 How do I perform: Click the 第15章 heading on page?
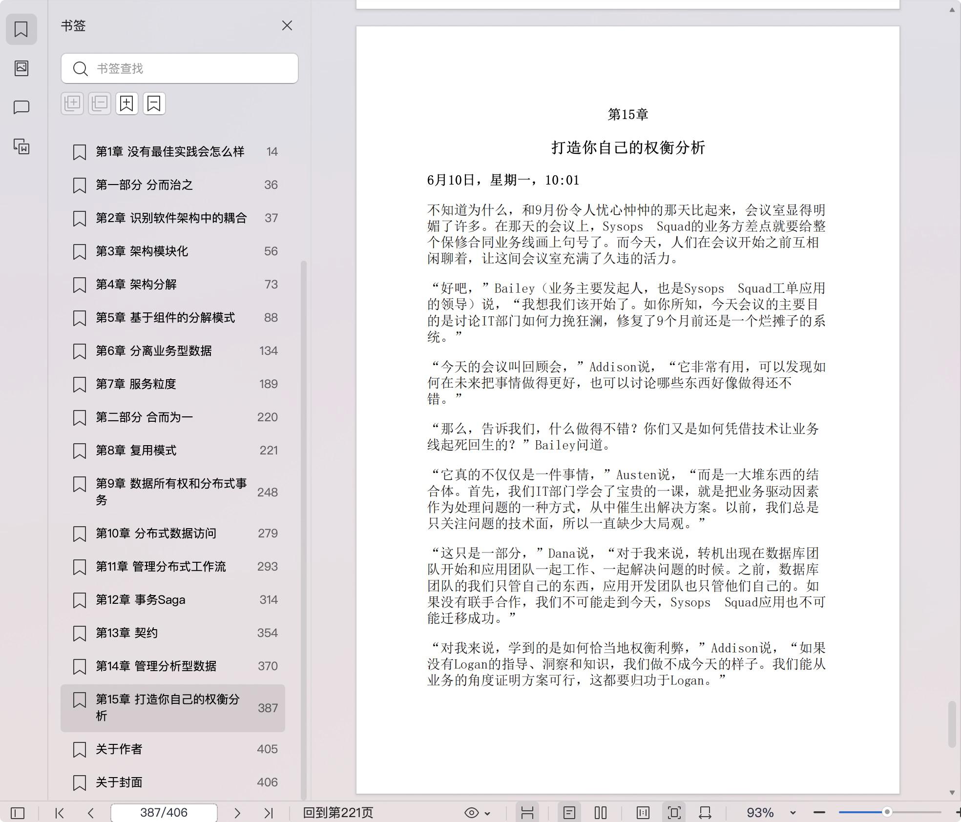coord(627,114)
